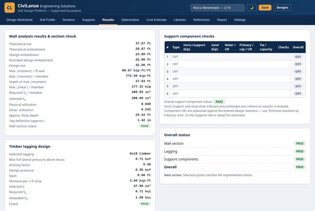This screenshot has width=315, height=211.
Task: Click the Wall section check PASS badge
Action: (145, 126)
